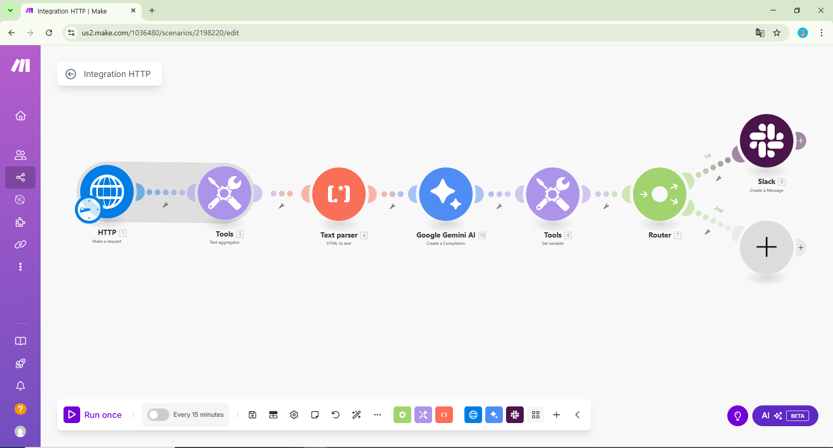Viewport: 833px width, 448px height.
Task: Bookmark this page with the star icon
Action: 777,33
